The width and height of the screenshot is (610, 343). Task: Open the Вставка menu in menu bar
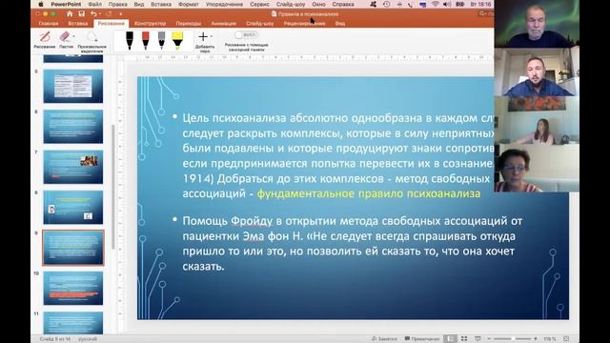161,4
